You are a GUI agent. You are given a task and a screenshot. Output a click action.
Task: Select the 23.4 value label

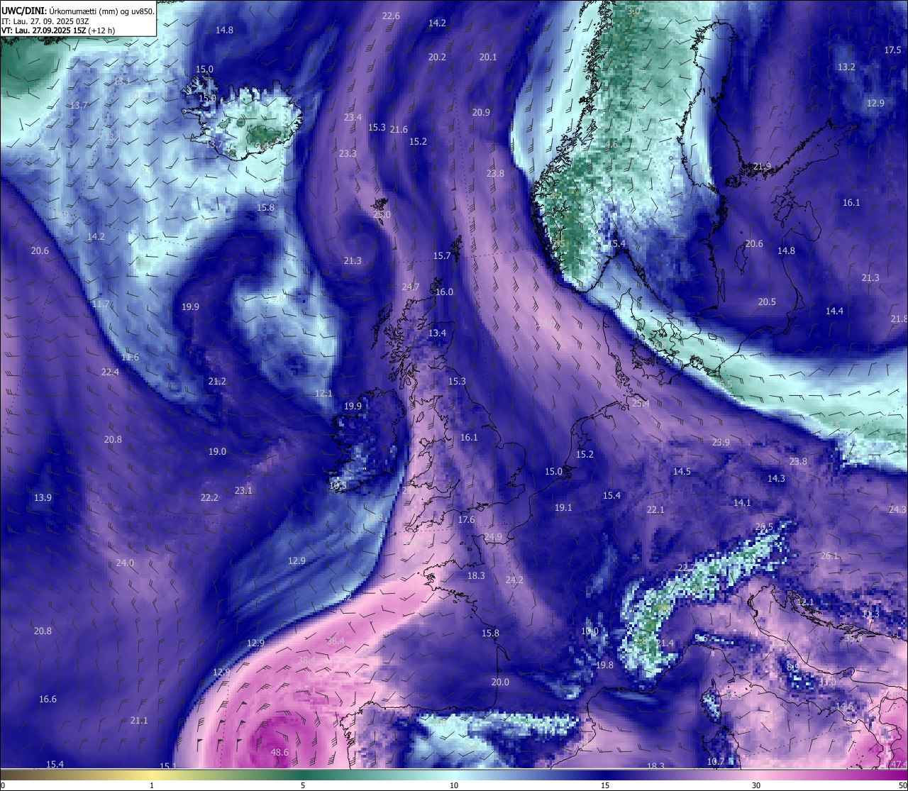pos(353,117)
